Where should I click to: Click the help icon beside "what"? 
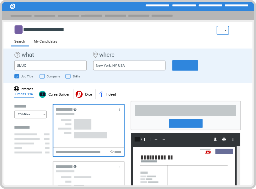click(17, 55)
